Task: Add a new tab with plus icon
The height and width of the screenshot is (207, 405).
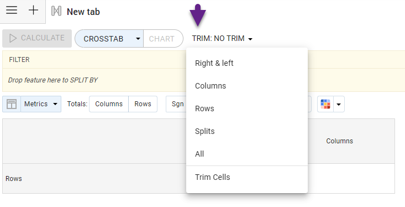Action: click(33, 11)
